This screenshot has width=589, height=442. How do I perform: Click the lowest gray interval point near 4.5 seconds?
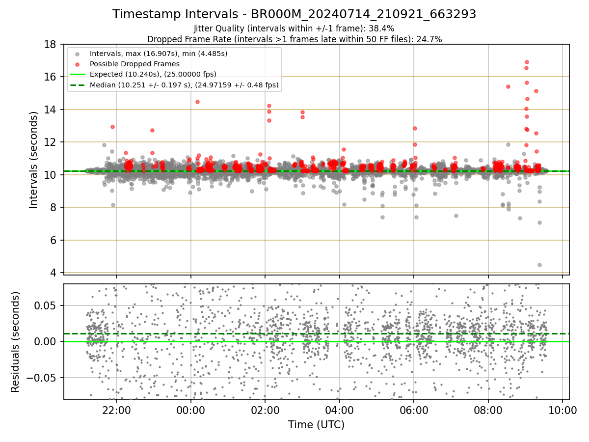pyautogui.click(x=539, y=265)
